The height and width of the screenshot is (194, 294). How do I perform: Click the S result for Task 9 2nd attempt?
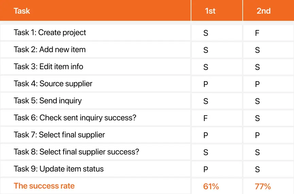tap(257, 169)
